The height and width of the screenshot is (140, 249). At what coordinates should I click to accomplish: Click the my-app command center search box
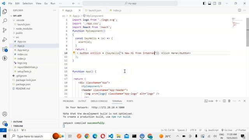coord(130,3)
